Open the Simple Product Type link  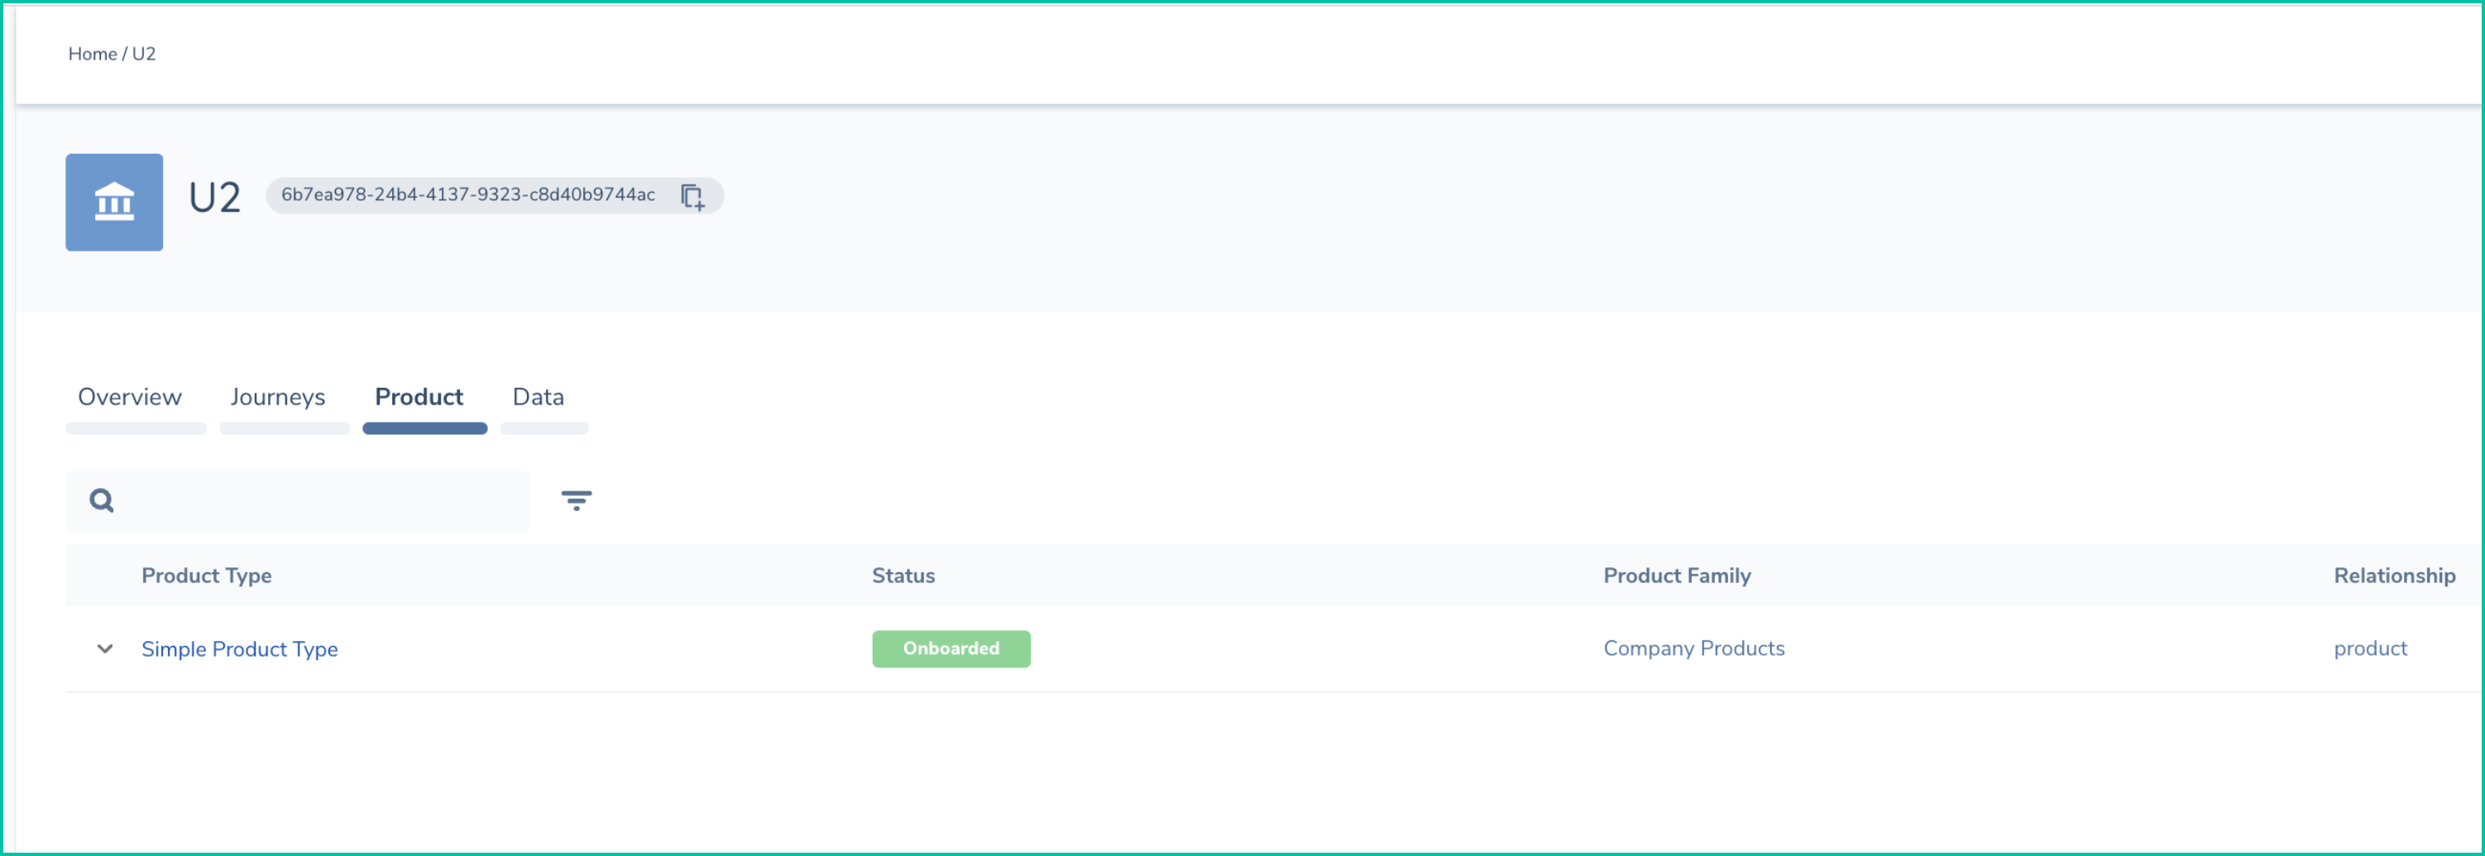[239, 648]
